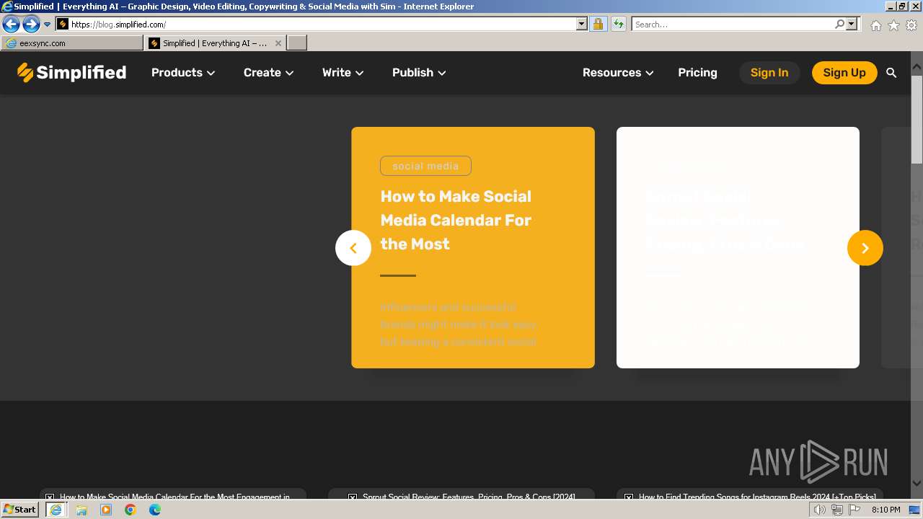Open How to Make Social Media Calendar article
The height and width of the screenshot is (519, 923).
pos(456,220)
